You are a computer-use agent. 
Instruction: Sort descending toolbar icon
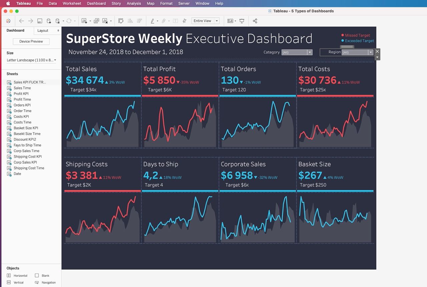(x=139, y=21)
